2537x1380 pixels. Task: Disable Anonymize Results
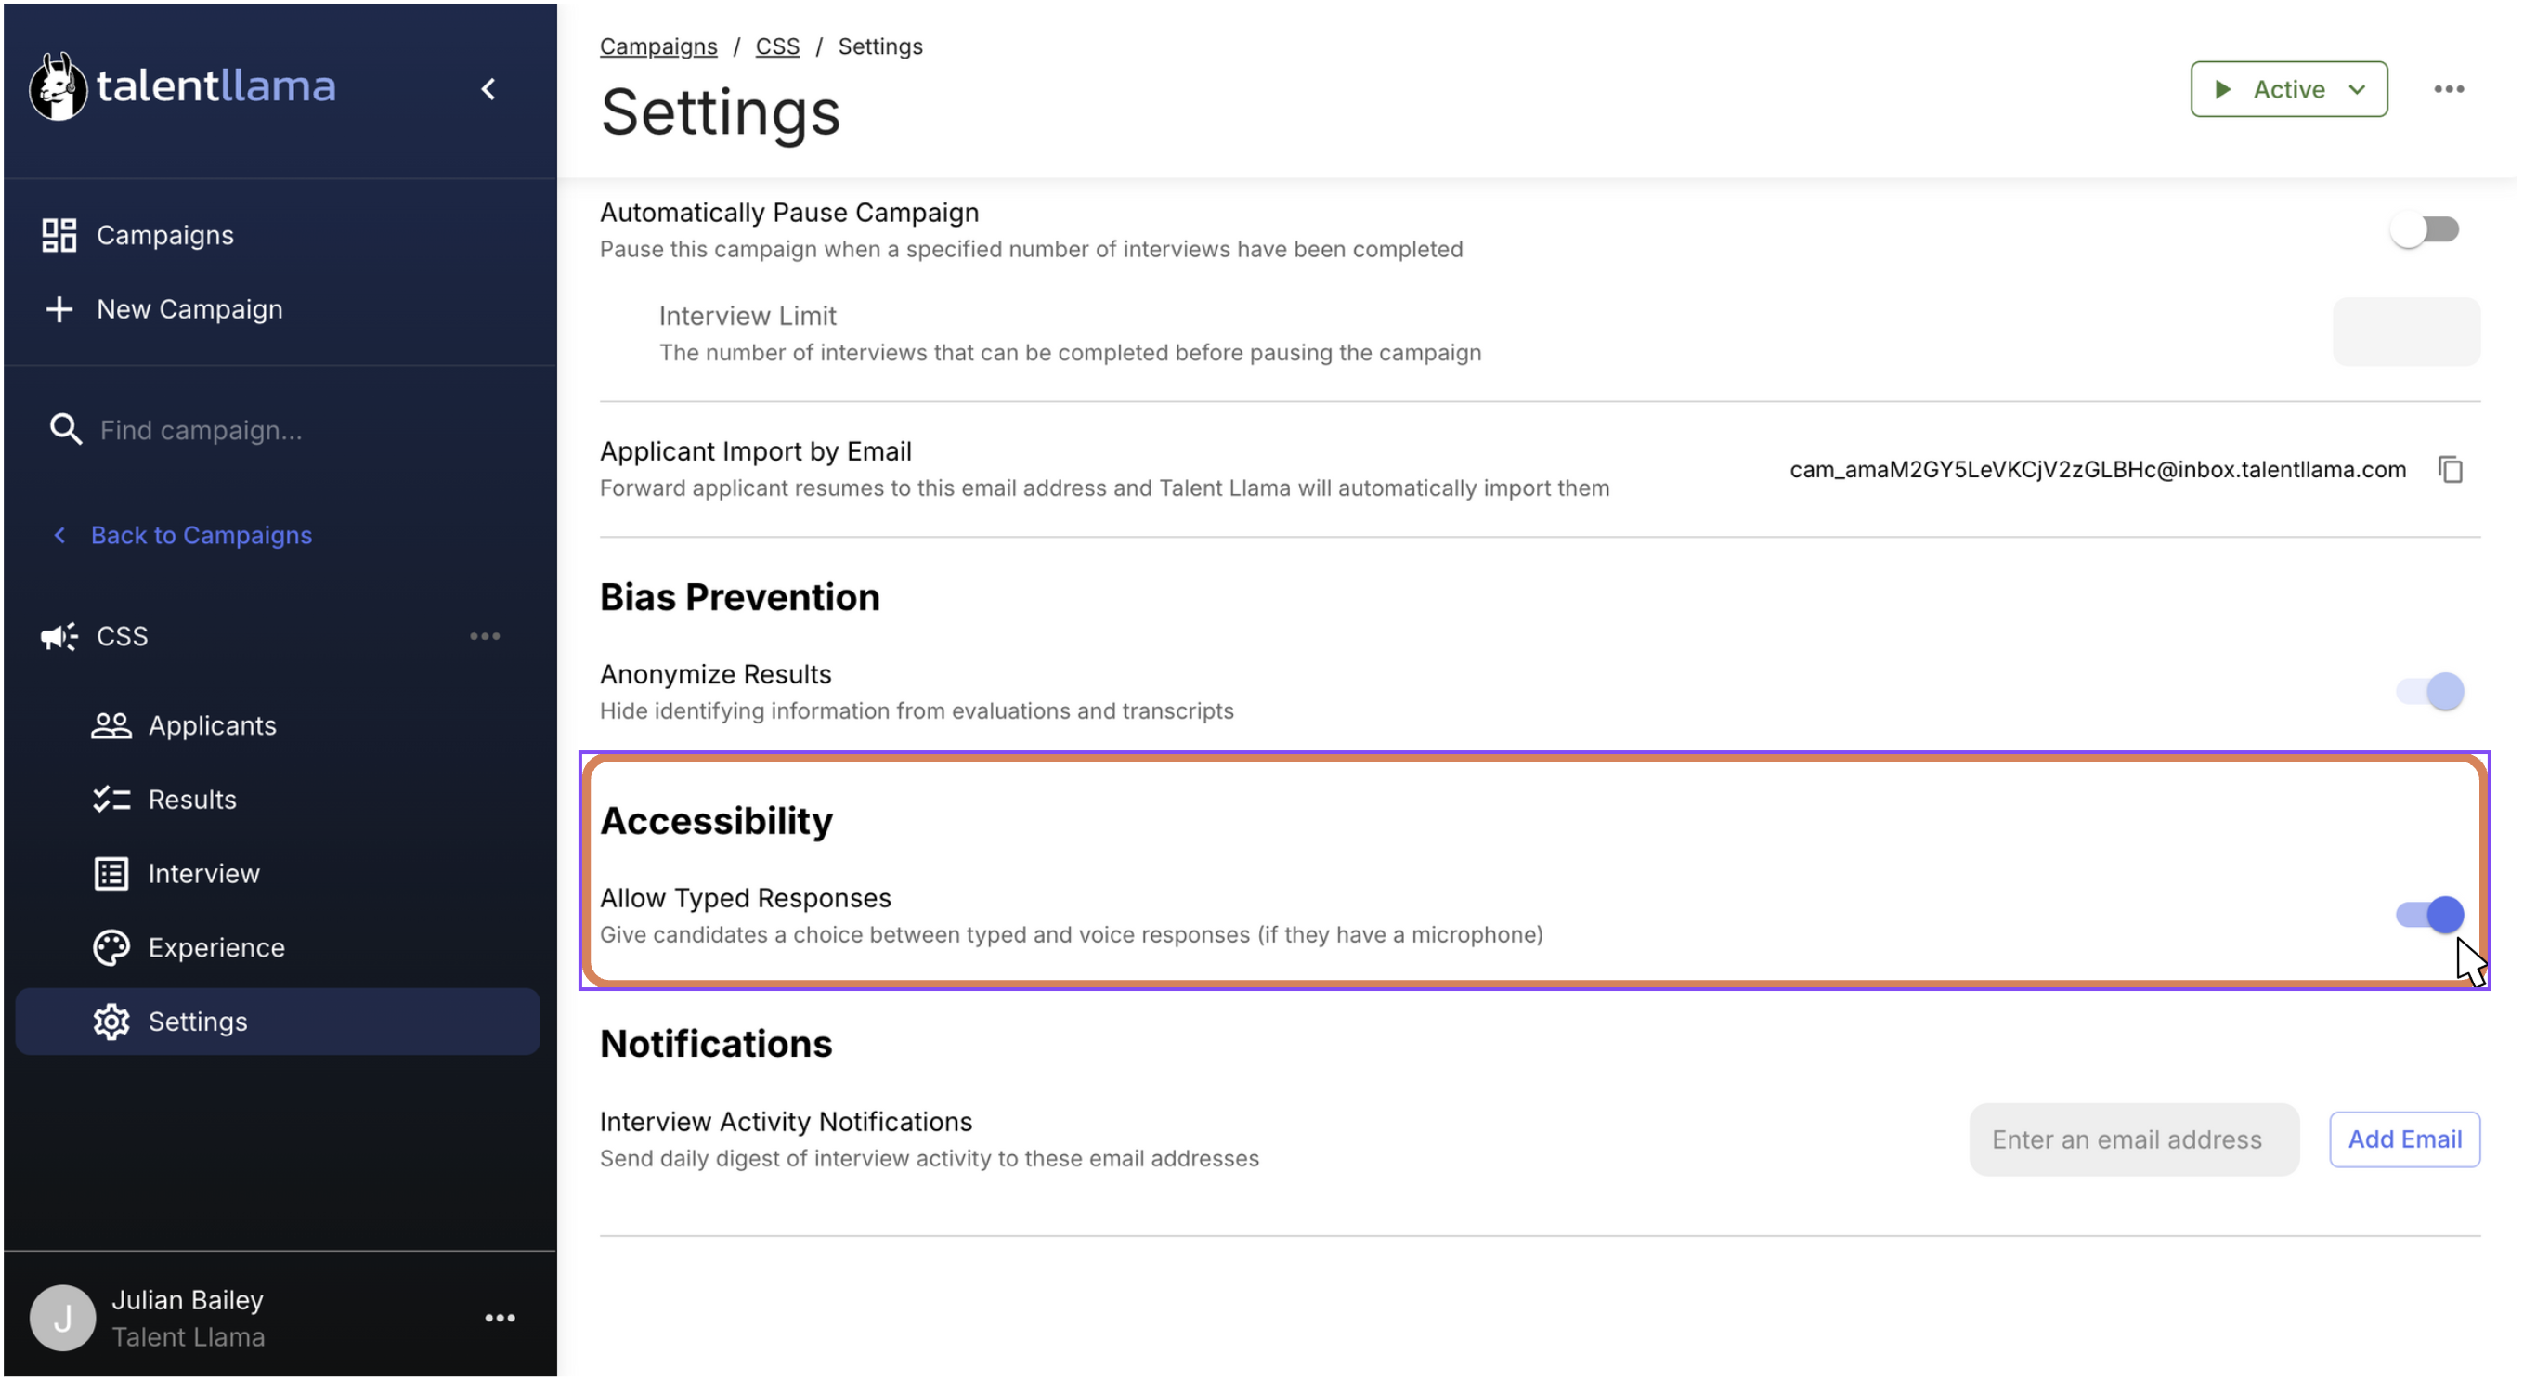tap(2428, 691)
